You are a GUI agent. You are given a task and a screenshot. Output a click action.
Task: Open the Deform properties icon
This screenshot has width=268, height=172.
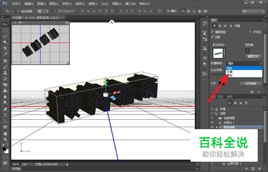coord(220,26)
